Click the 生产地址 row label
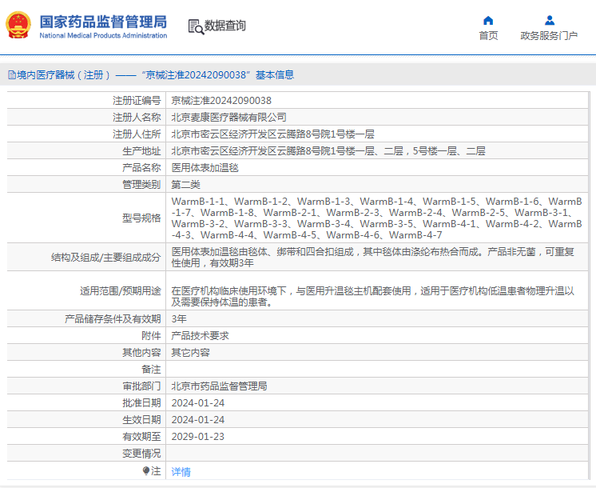Screen dimensions: 596x488 141,150
